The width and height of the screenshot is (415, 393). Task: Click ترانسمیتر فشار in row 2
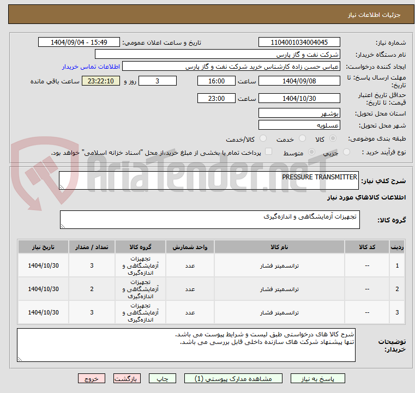279,289
